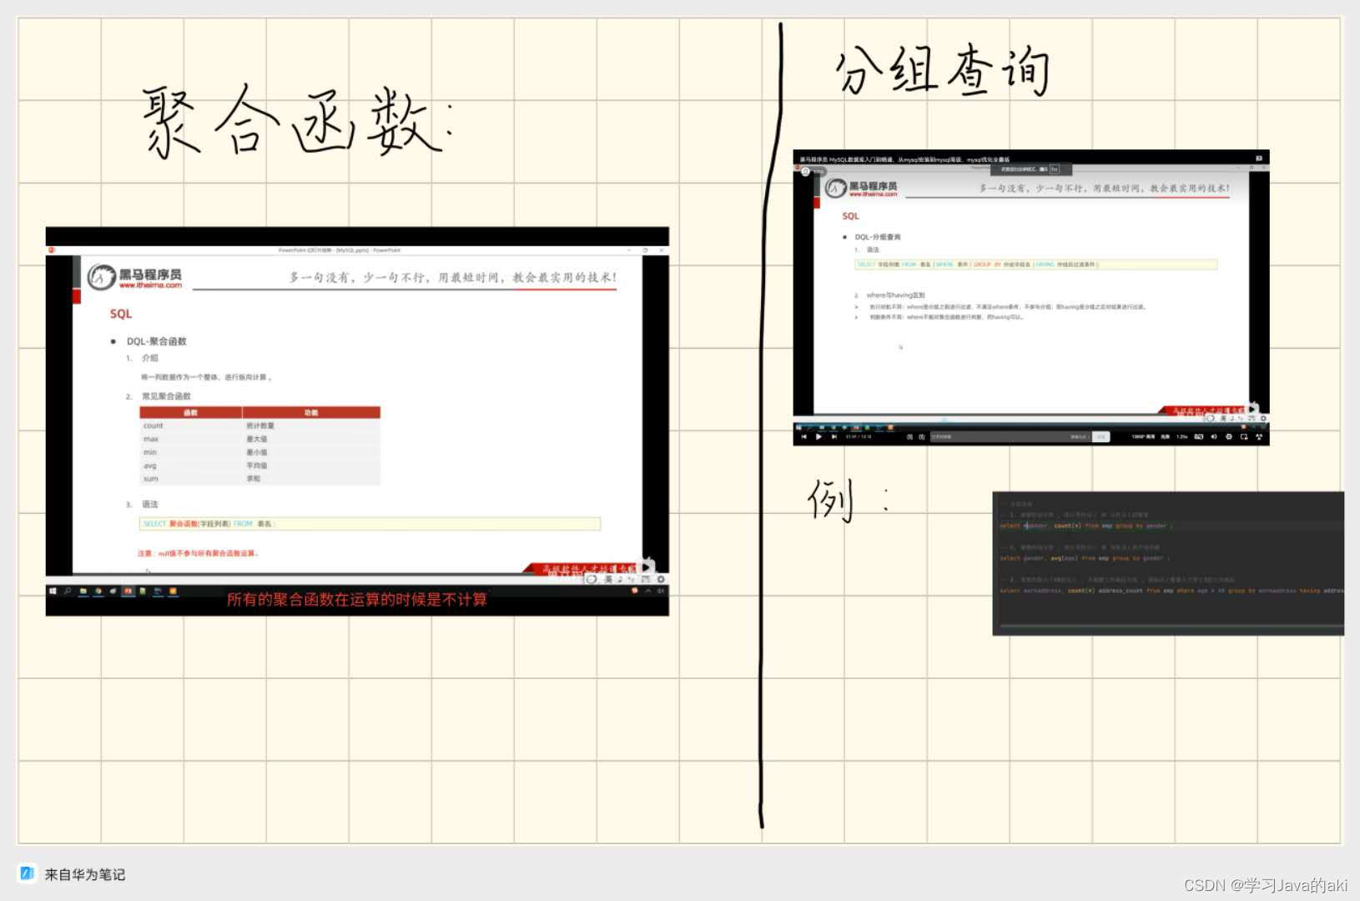The image size is (1360, 901).
Task: Click the red subtitle text under left video
Action: coord(357,599)
